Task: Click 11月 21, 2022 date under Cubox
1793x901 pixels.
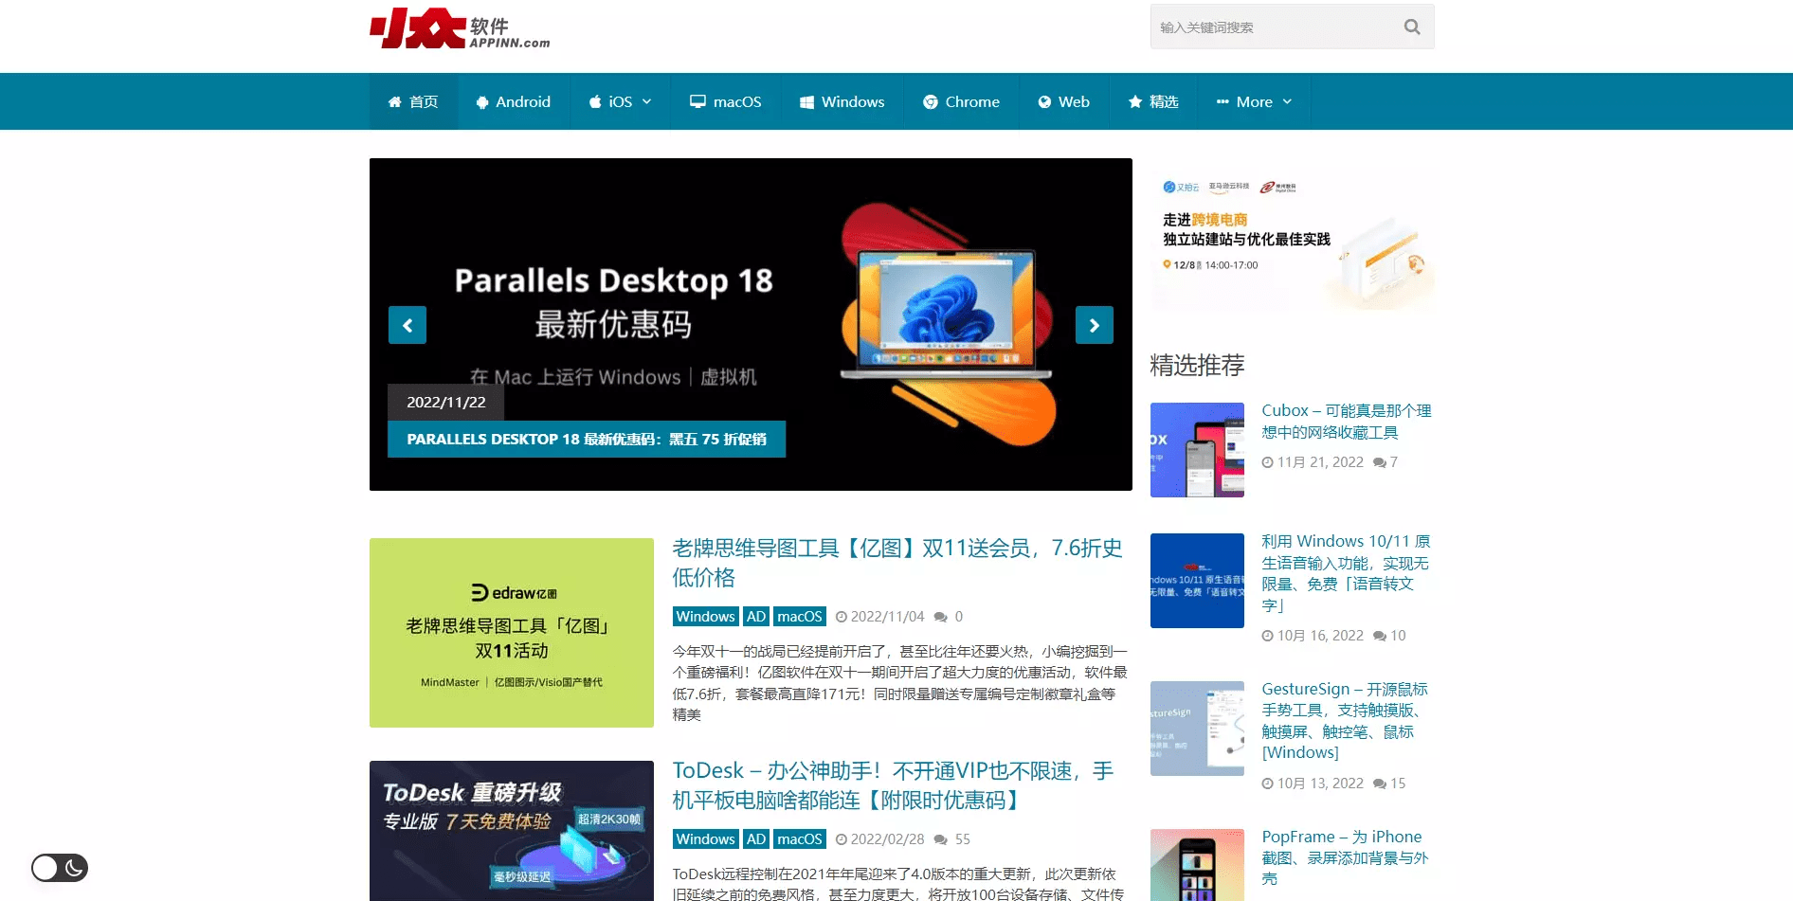Action: (x=1320, y=462)
